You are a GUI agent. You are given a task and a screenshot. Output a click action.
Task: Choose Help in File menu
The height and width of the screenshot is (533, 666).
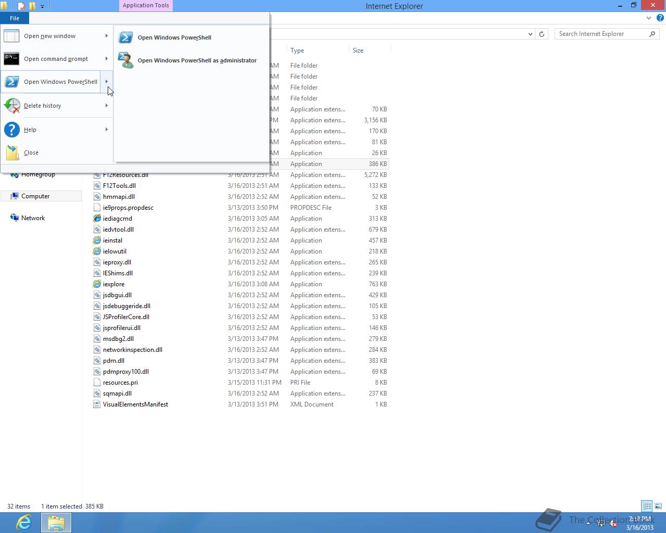click(x=30, y=130)
